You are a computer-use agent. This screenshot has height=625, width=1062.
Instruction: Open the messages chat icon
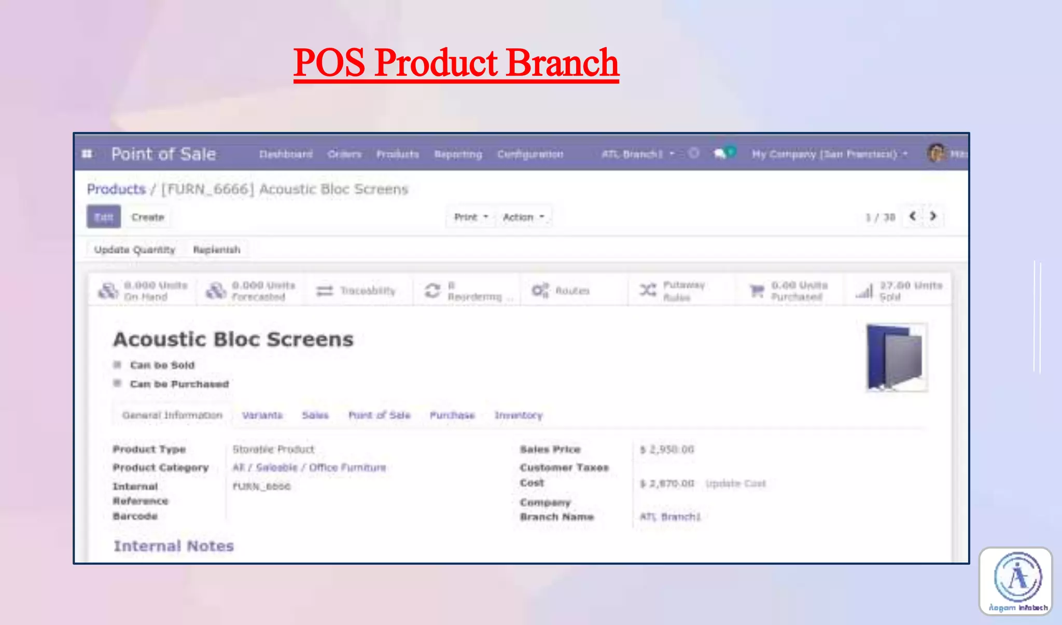coord(724,153)
